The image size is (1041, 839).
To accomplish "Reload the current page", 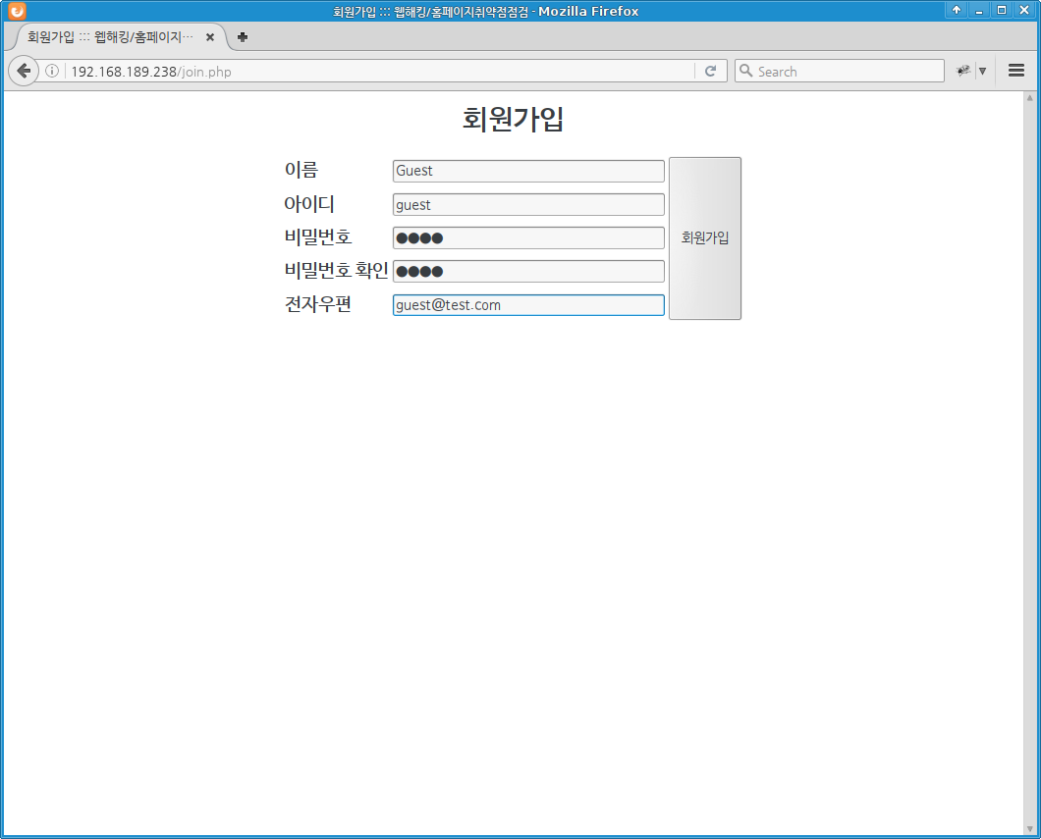I will coord(710,71).
